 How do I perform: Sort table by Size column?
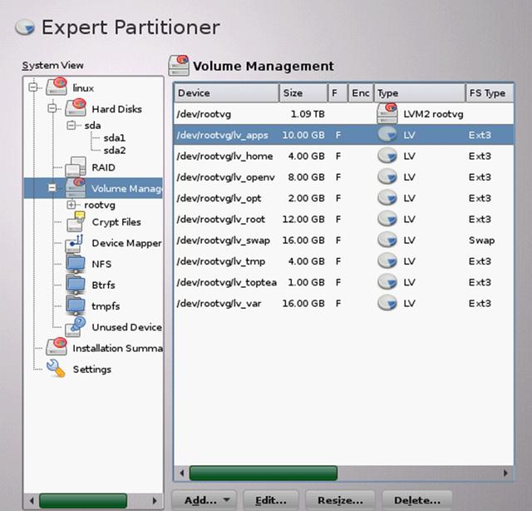pos(303,92)
